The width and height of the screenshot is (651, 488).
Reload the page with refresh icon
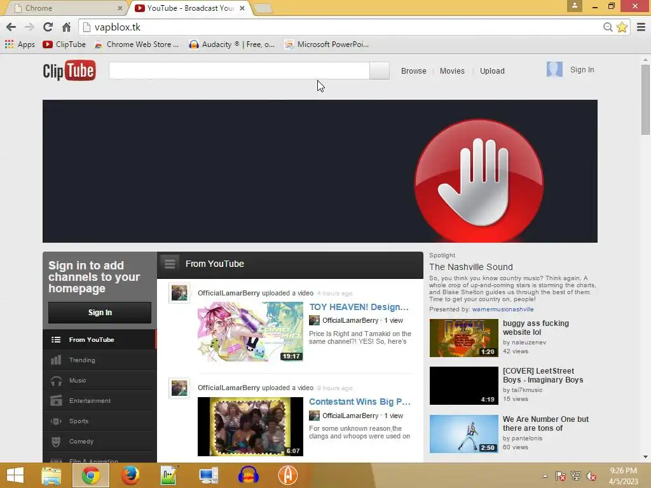[x=48, y=27]
